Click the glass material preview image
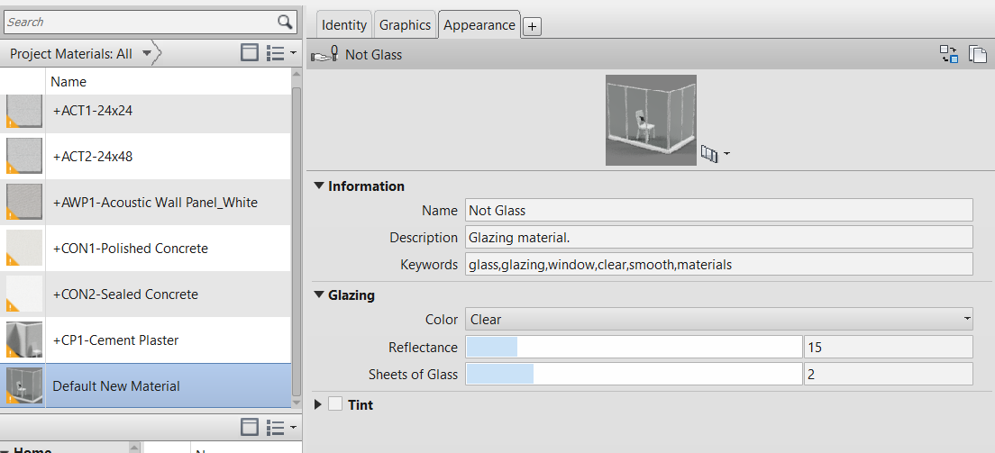995x453 pixels. point(651,120)
